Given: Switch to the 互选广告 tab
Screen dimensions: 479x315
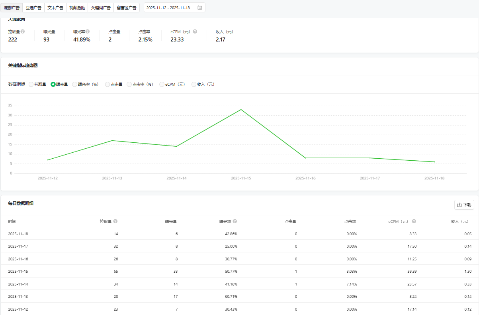Looking at the screenshot, I should [x=33, y=8].
